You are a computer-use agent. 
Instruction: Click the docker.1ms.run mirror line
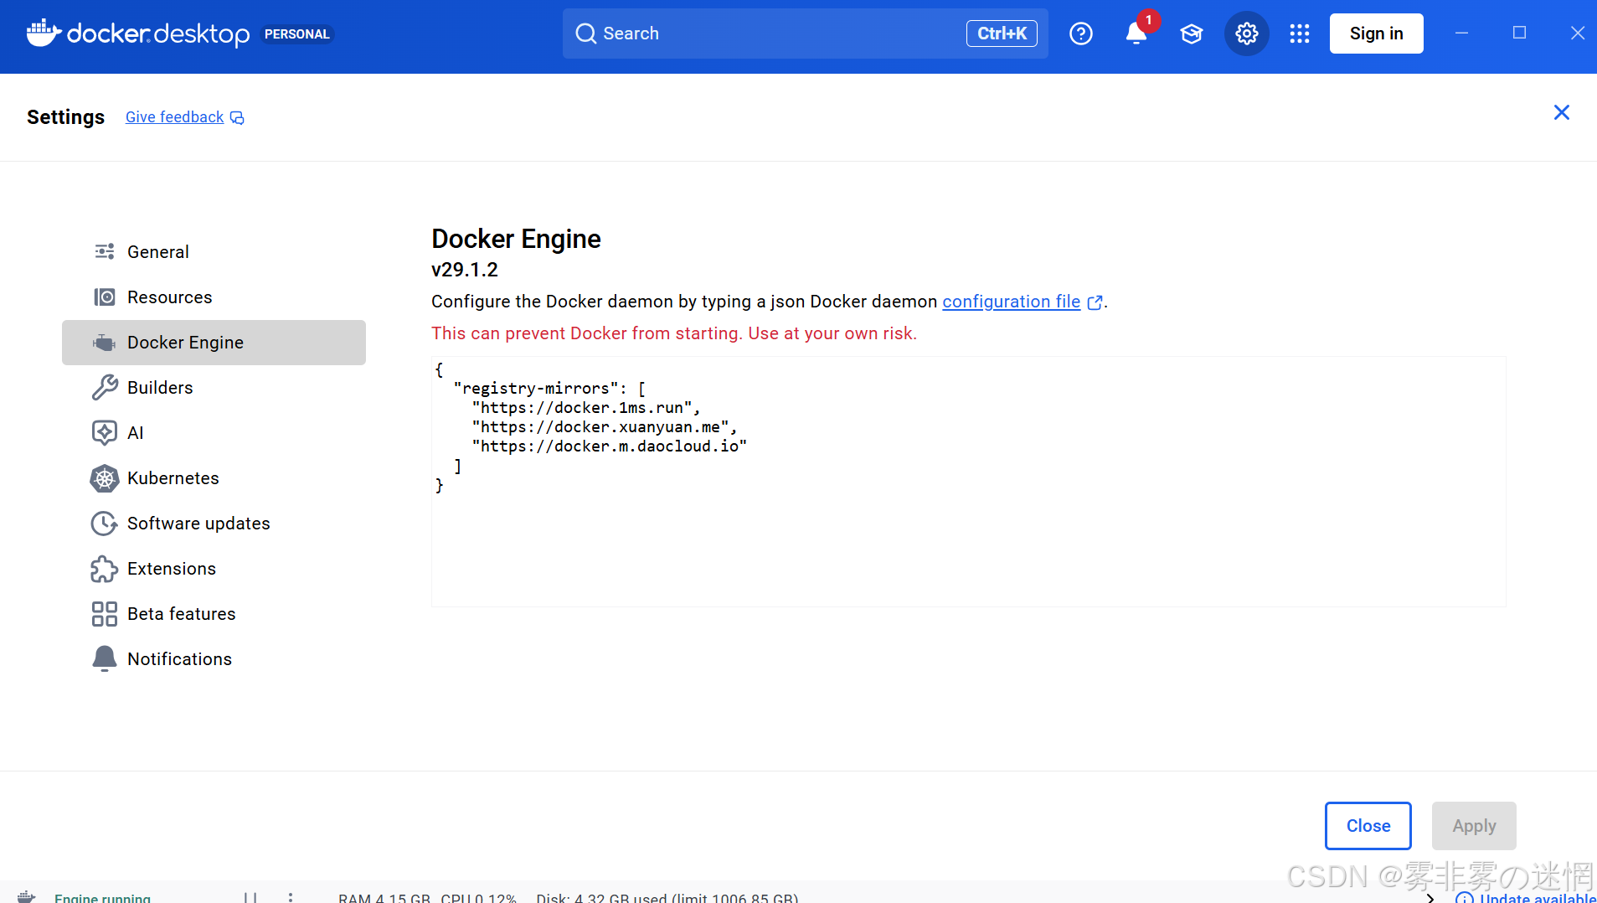click(586, 408)
